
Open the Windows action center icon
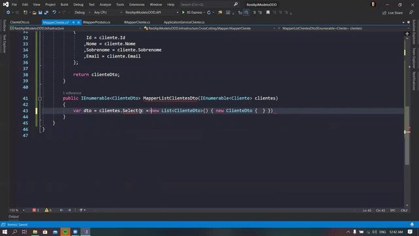coord(410,231)
